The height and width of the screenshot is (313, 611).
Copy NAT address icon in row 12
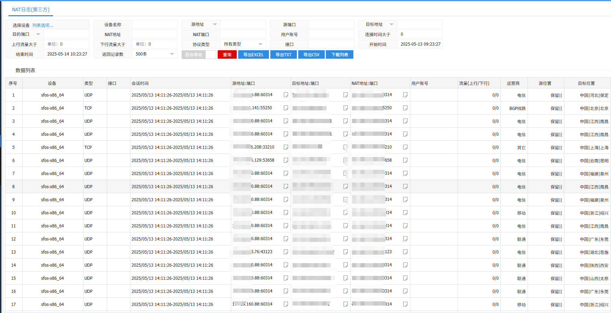405,239
